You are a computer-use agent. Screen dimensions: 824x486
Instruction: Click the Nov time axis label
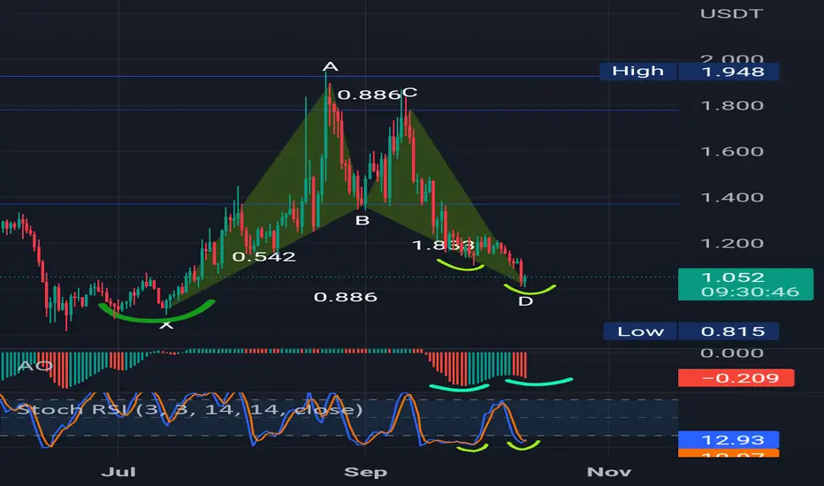[x=609, y=472]
